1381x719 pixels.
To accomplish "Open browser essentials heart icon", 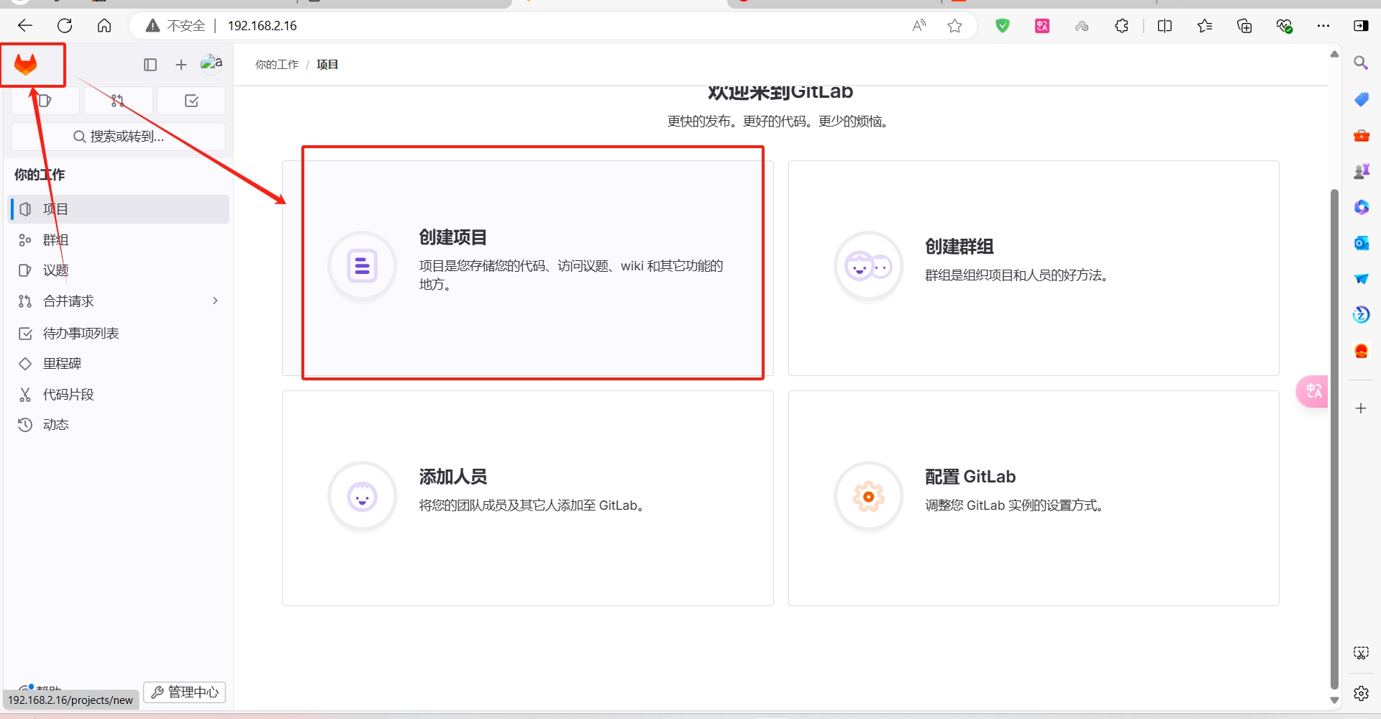I will point(1285,26).
